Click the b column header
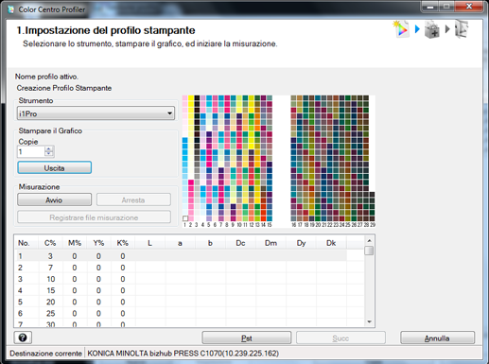Image resolution: width=489 pixels, height=364 pixels. (x=210, y=243)
